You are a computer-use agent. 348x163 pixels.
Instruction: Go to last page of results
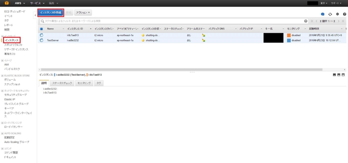343,21
